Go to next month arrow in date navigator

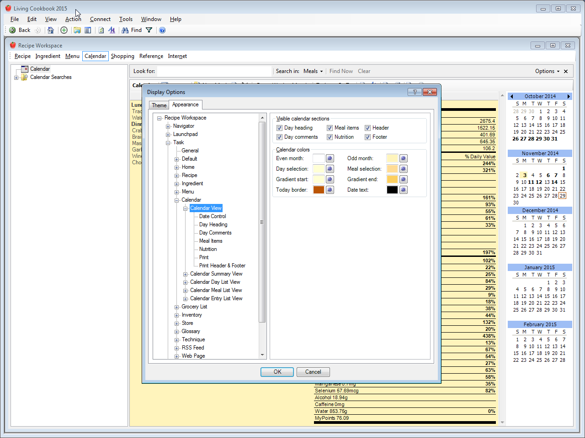[569, 96]
